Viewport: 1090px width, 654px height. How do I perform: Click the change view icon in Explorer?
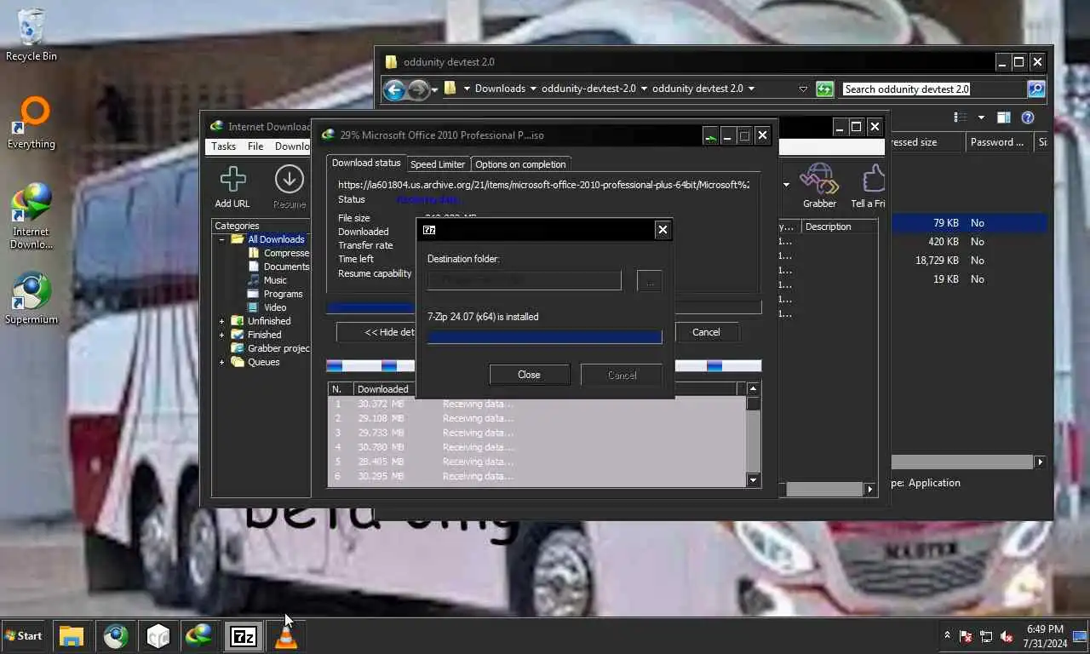coord(961,118)
